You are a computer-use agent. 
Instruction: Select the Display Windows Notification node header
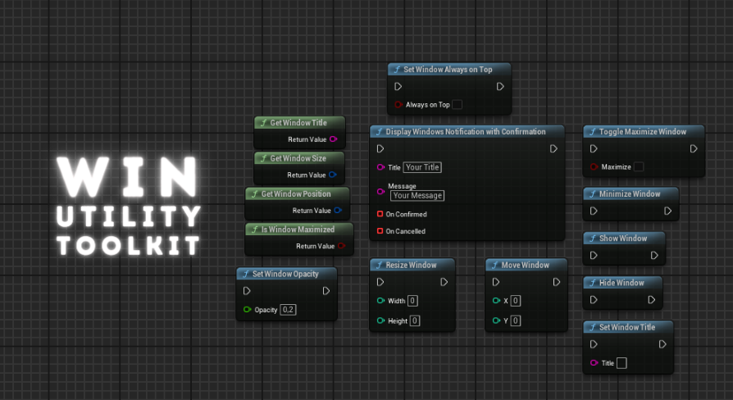(x=467, y=132)
